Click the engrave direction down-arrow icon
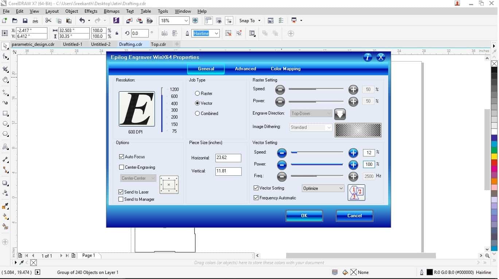Viewport: 499px width, 279px height. point(340,114)
